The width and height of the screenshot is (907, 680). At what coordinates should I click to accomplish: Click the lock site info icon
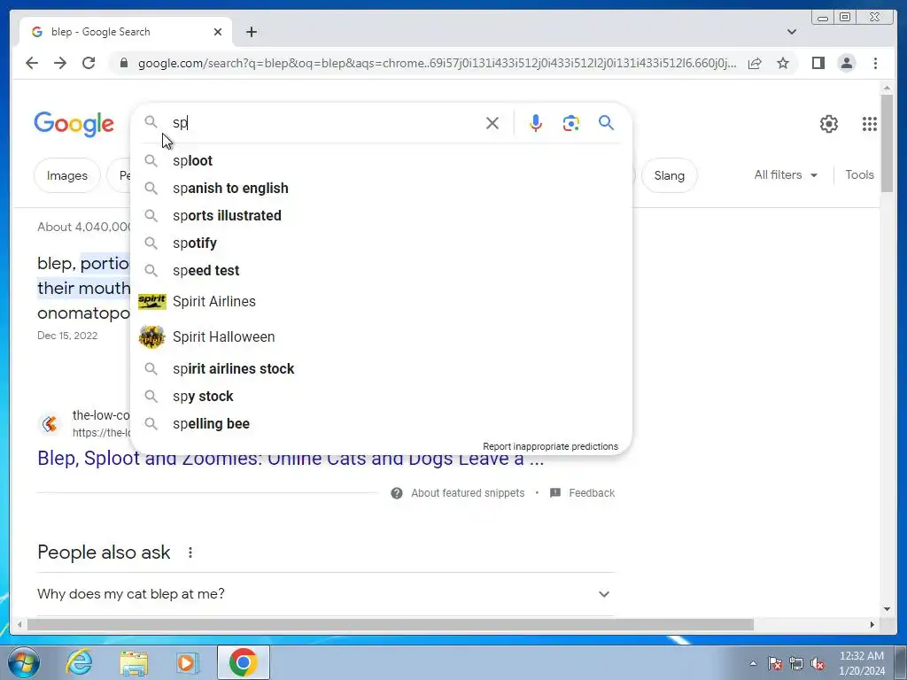123,63
